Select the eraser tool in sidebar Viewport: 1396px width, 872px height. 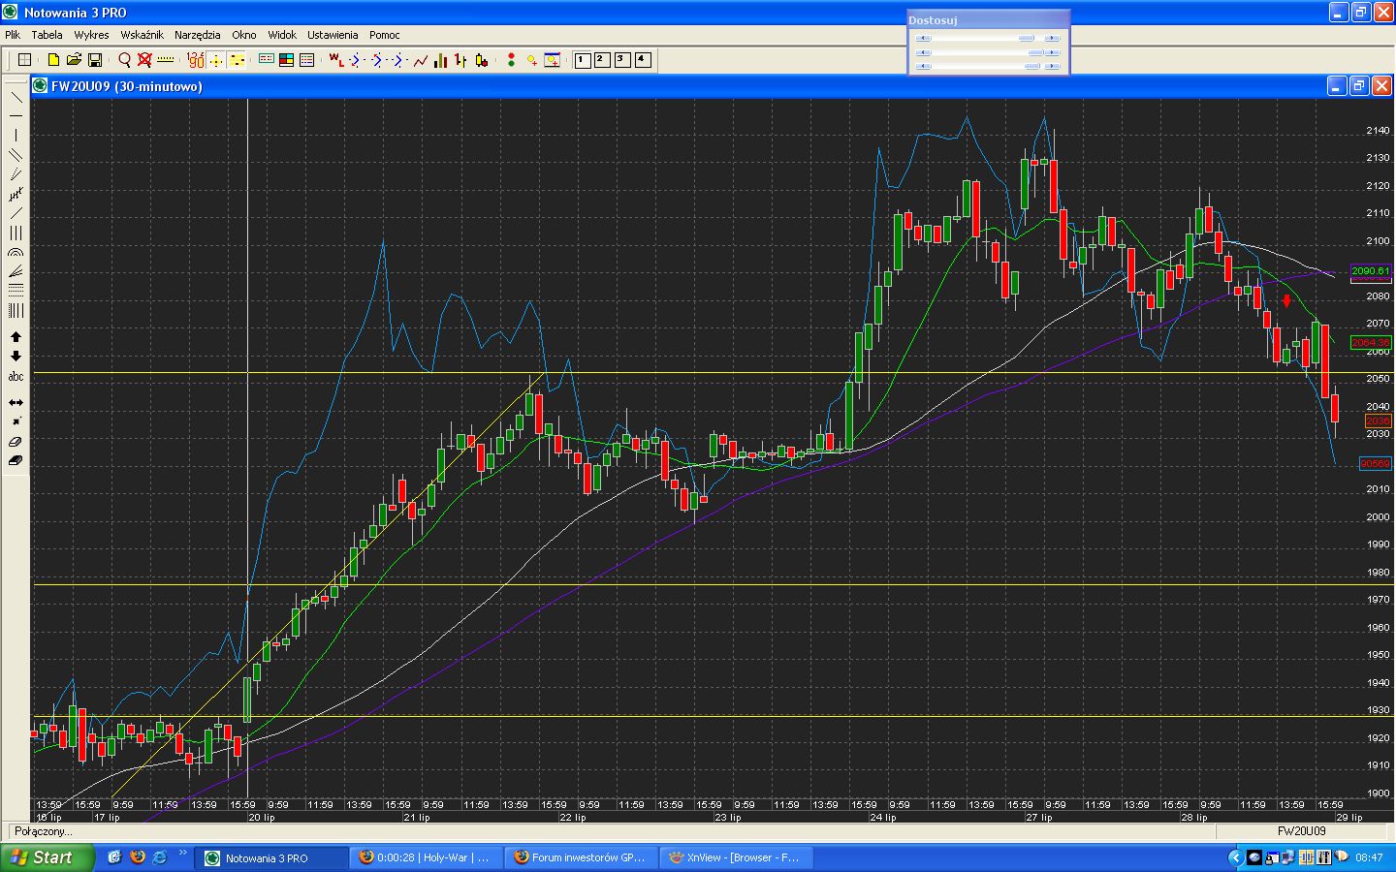[16, 442]
